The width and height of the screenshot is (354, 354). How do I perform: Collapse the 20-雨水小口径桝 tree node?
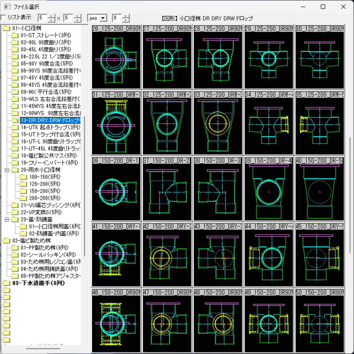coord(7,170)
